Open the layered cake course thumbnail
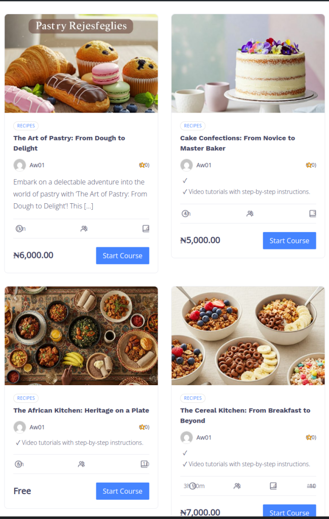The image size is (329, 519). (x=248, y=63)
